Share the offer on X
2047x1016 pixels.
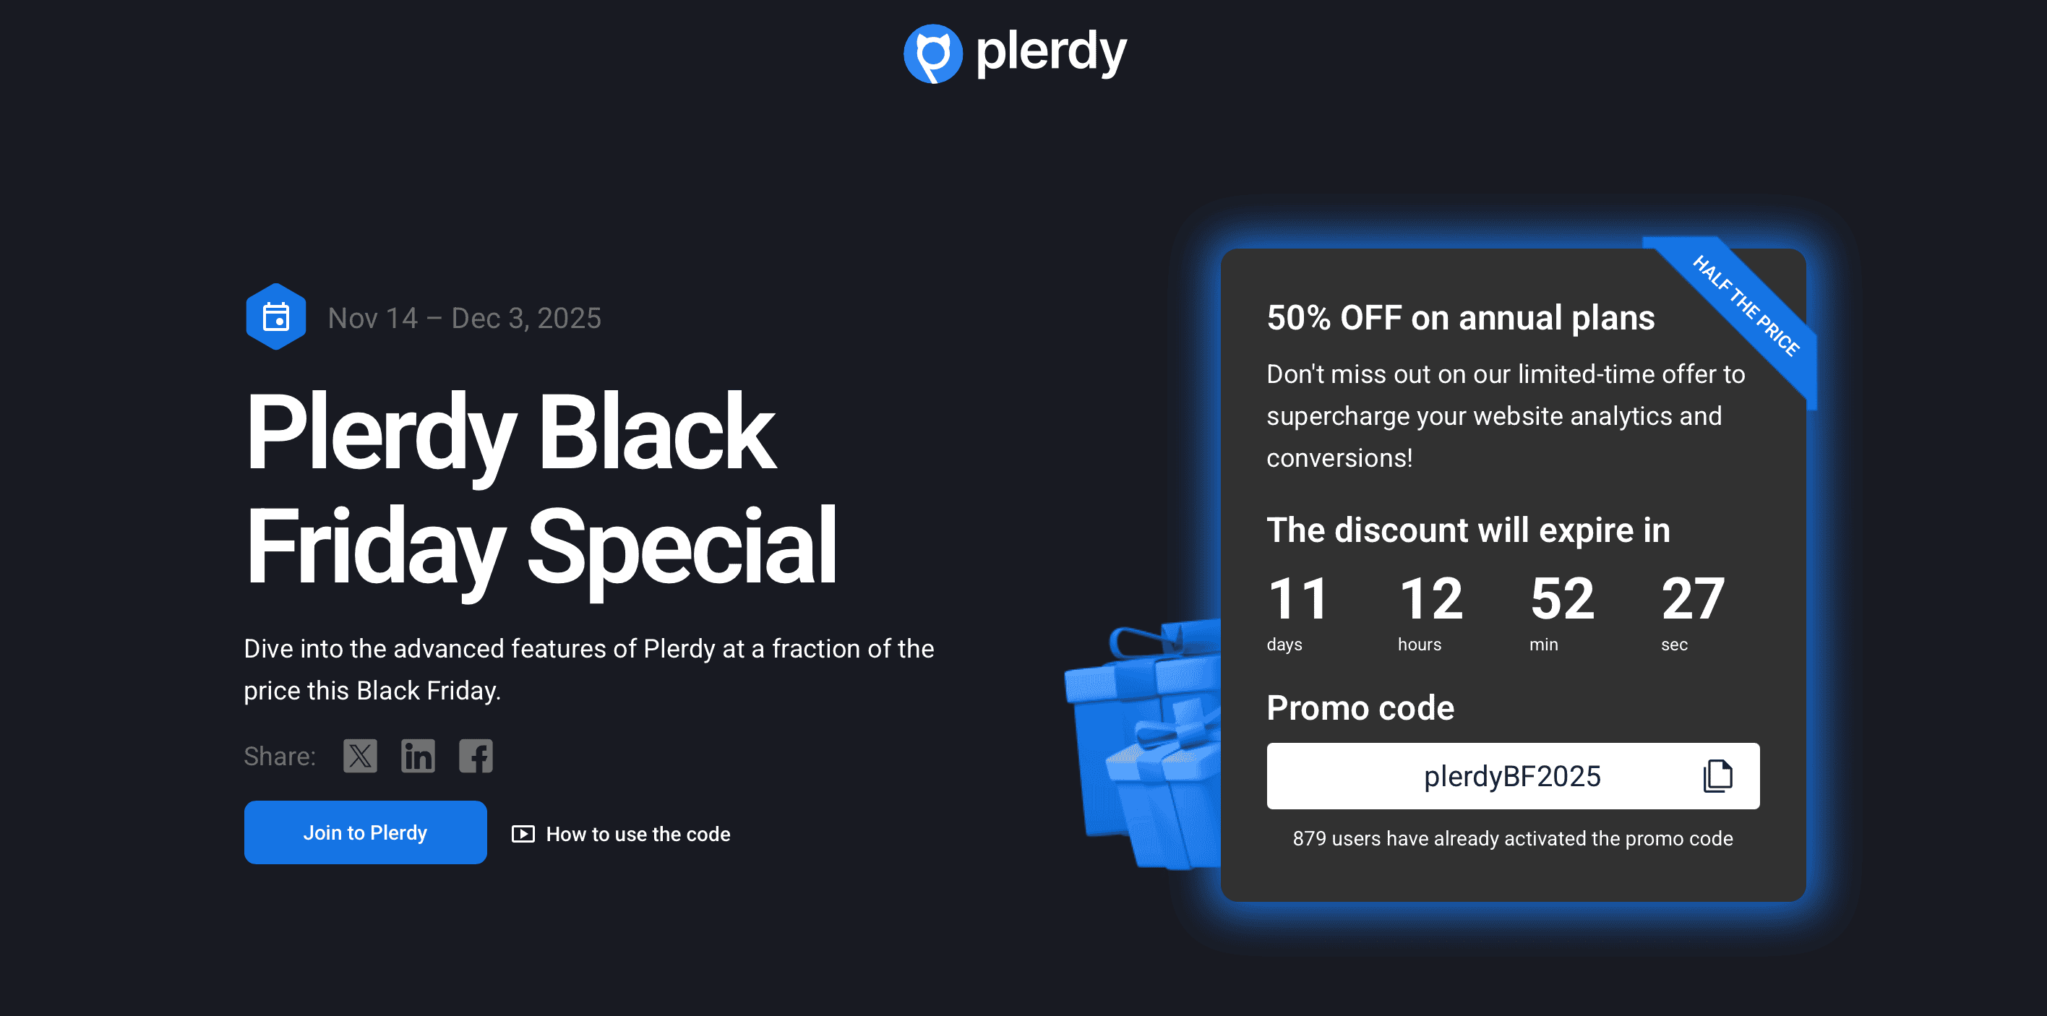click(x=359, y=755)
